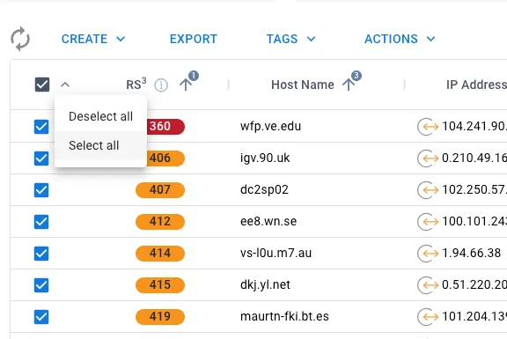Click the network icon beside 104.241.90
Image resolution: width=507 pixels, height=339 pixels.
428,127
